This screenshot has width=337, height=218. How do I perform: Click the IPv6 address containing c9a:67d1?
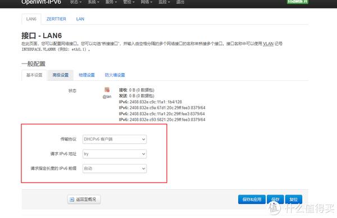[167, 108]
